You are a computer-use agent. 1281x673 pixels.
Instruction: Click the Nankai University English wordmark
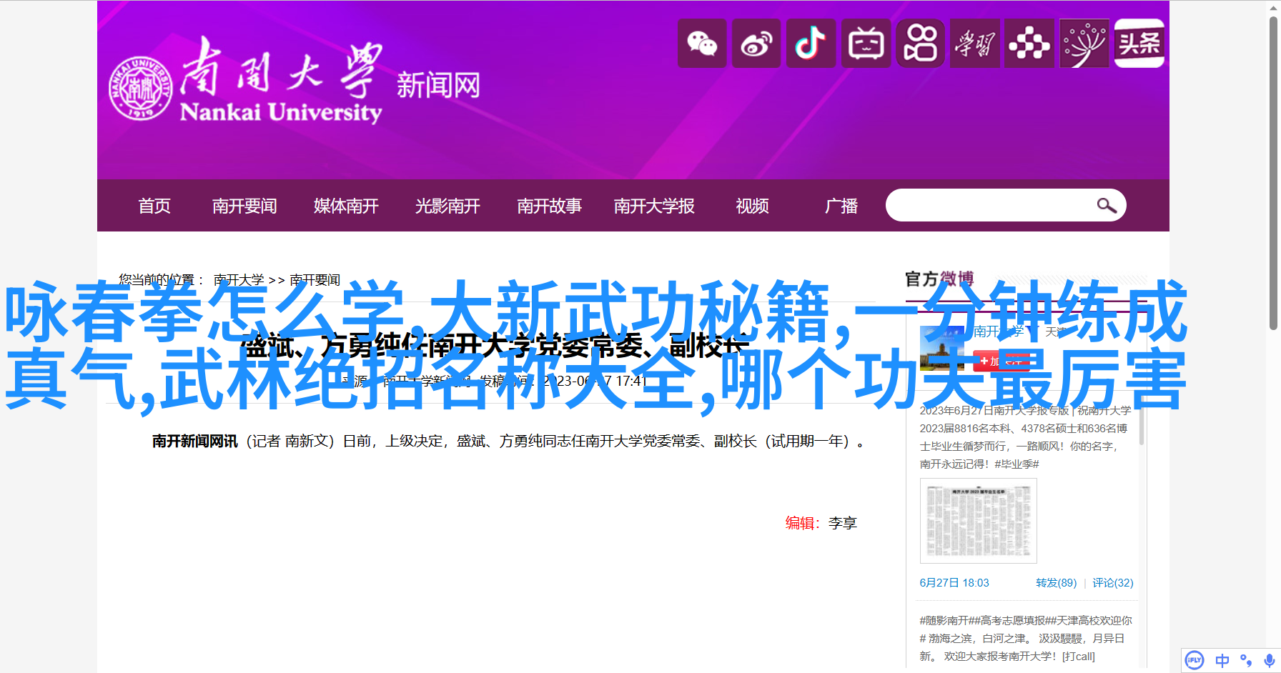point(281,112)
